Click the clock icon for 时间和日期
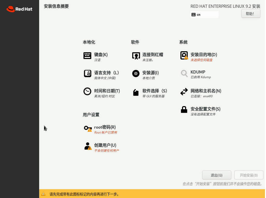 click(87, 92)
